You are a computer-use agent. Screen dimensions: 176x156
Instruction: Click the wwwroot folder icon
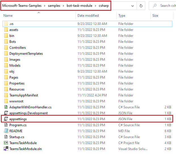click(x=6, y=101)
